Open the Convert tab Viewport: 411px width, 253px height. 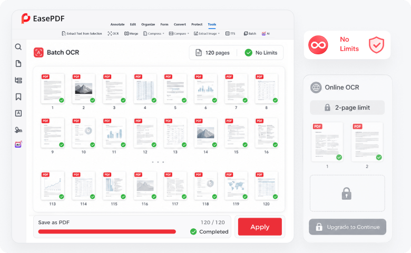180,24
